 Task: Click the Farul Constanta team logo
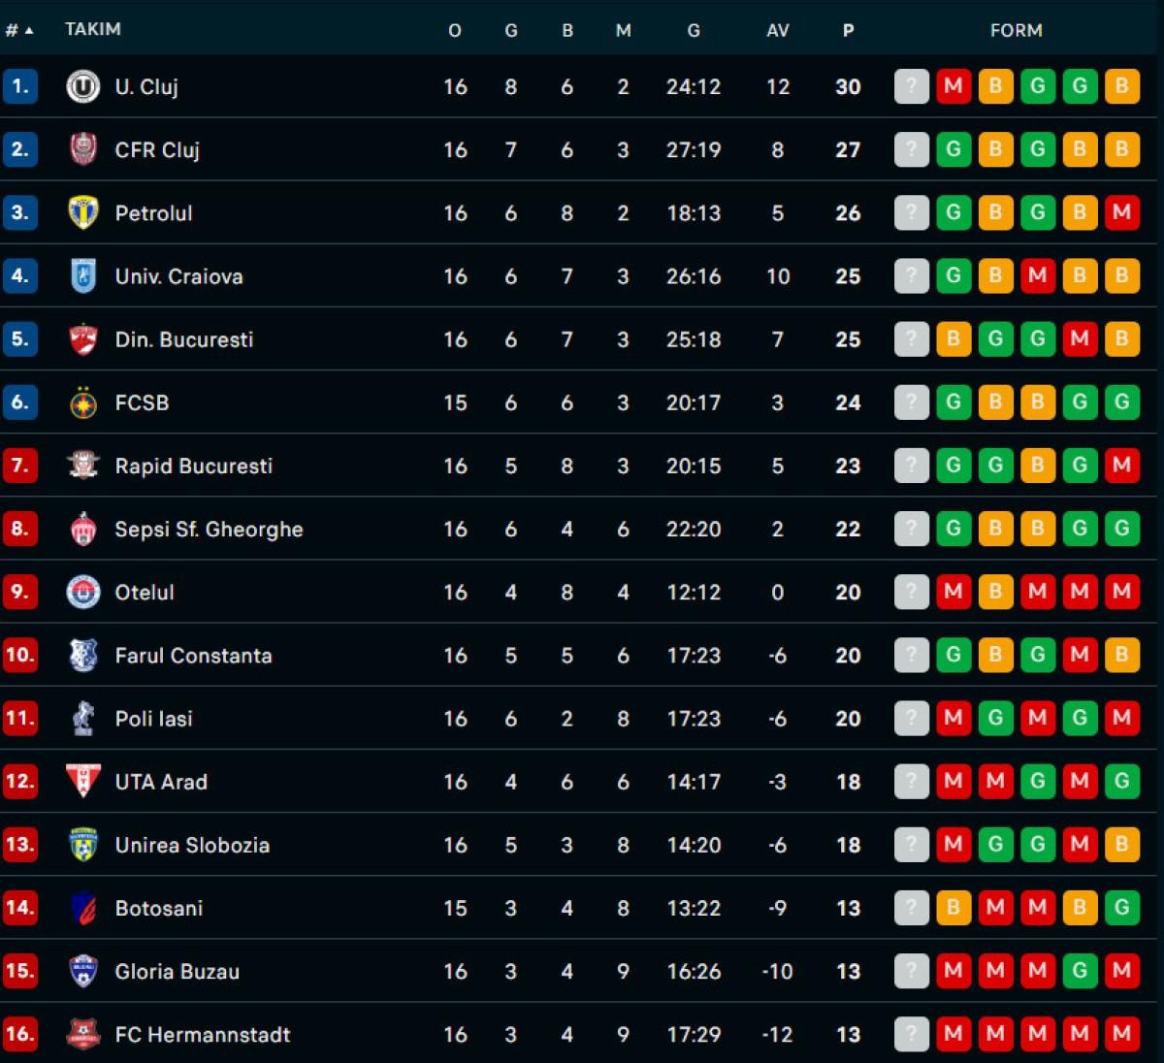[83, 656]
